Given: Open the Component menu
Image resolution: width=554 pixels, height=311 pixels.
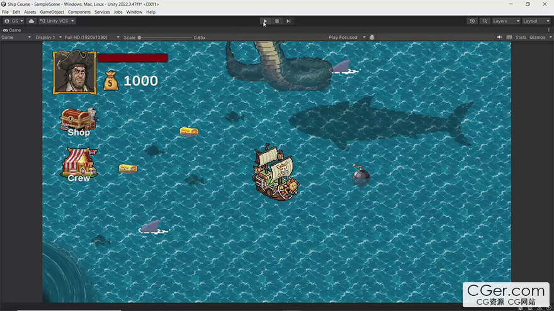Looking at the screenshot, I should pos(79,12).
